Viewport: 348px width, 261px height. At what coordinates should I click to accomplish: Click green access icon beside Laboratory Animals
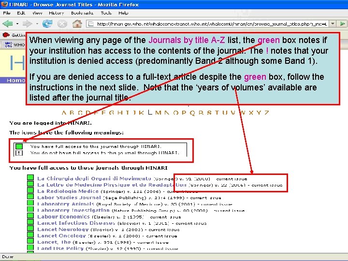coord(30,203)
